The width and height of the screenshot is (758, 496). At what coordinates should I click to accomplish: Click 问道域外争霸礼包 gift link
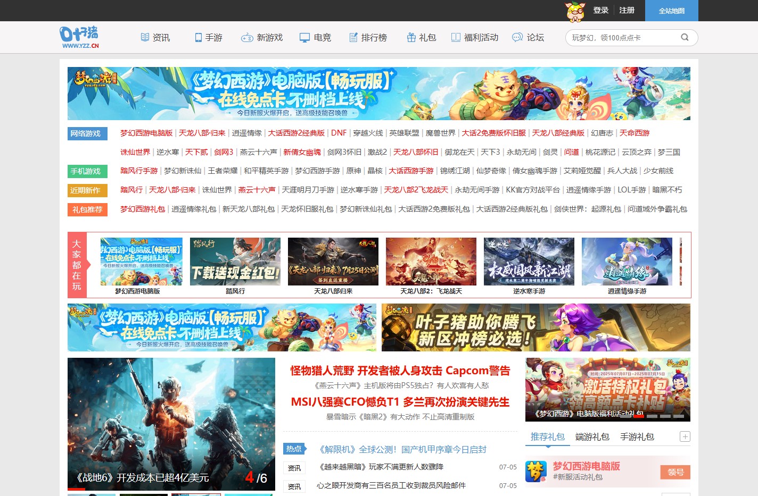click(657, 209)
